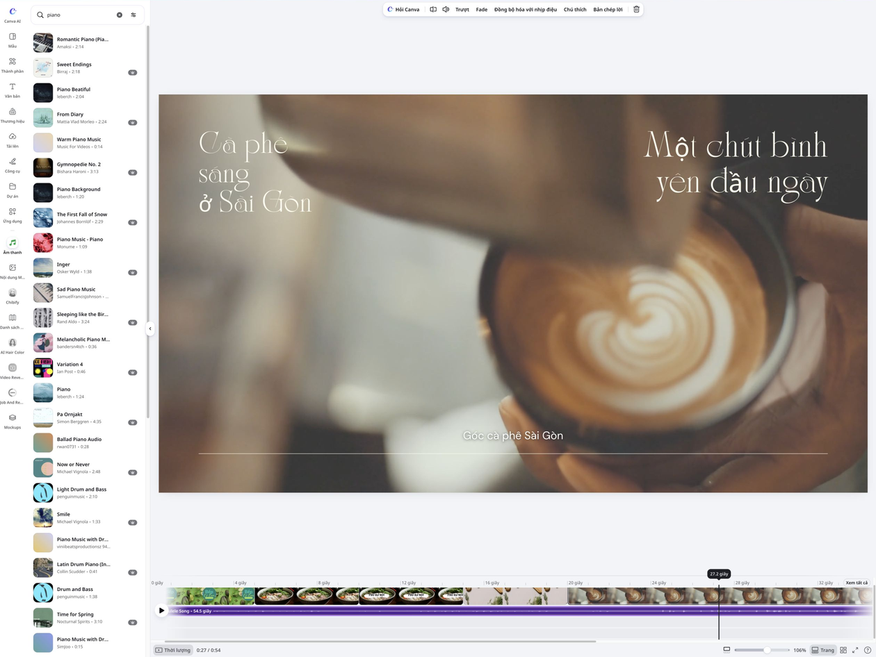The height and width of the screenshot is (657, 876).
Task: Click the split audio icon in toolbar
Action: [x=433, y=10]
